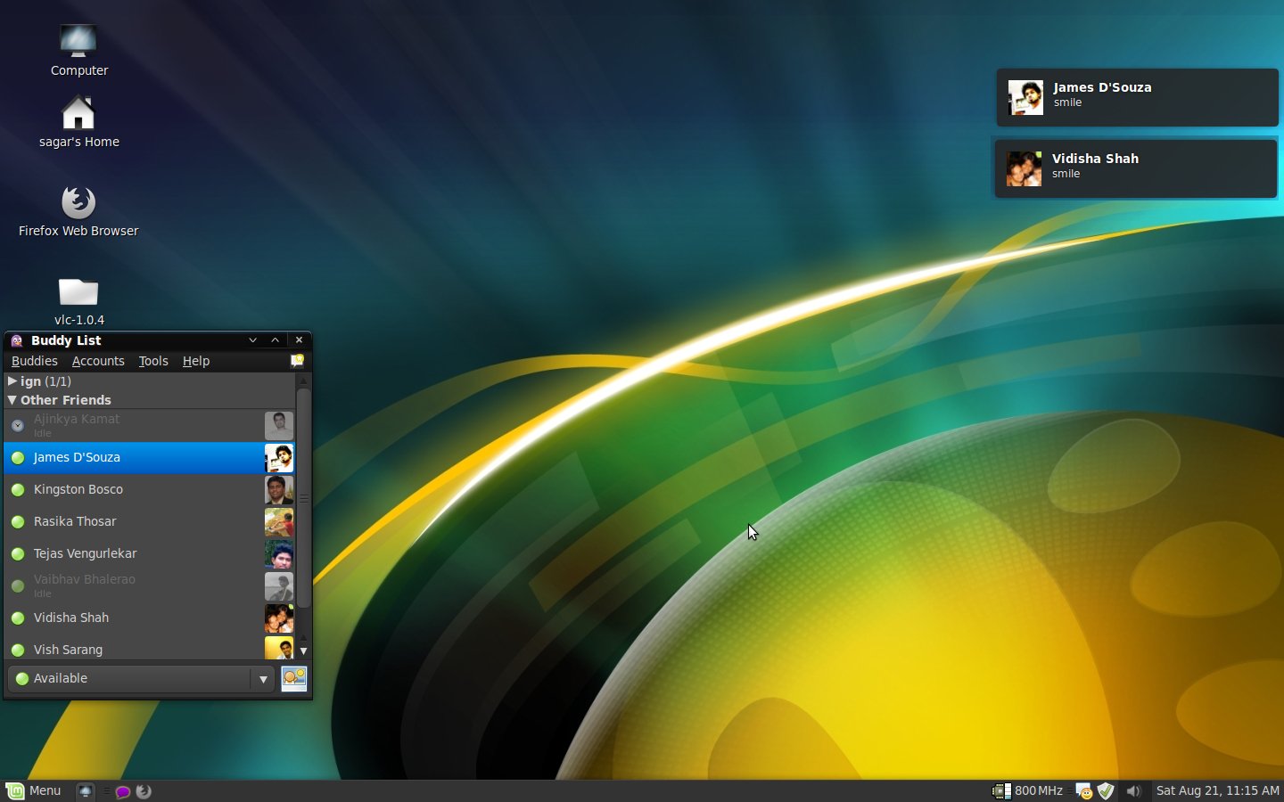Click the 800 MHz frequency label

(1039, 790)
